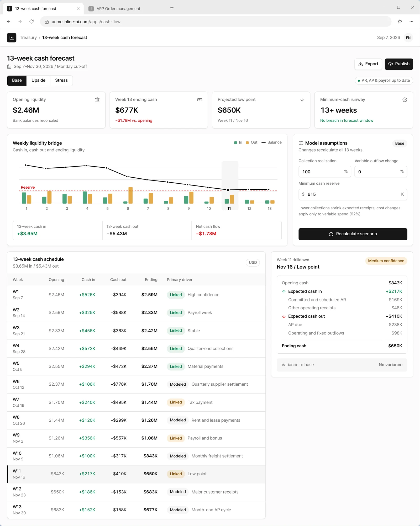Select week 11 marker on the liquidity chart

228,190
